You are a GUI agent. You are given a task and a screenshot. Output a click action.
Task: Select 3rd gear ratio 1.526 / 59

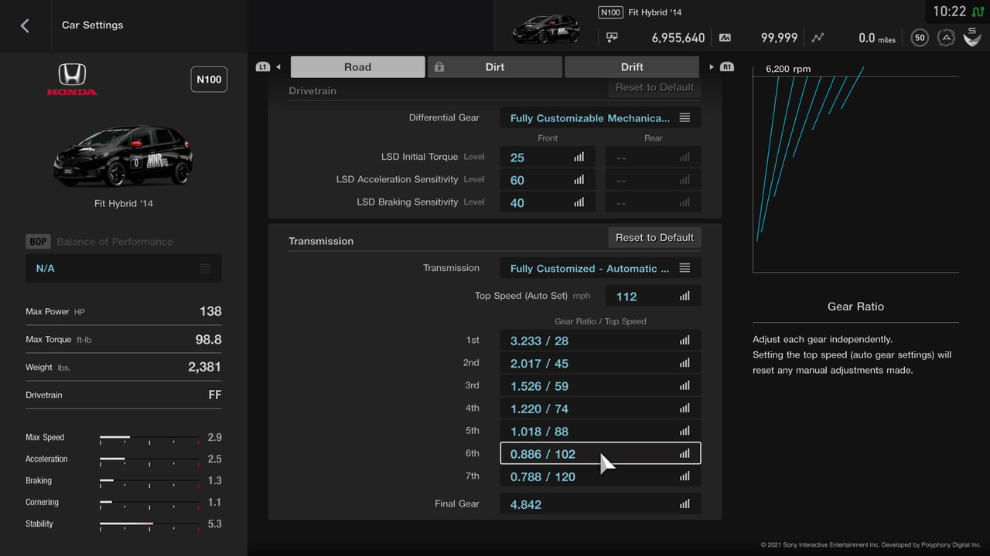pyautogui.click(x=601, y=386)
